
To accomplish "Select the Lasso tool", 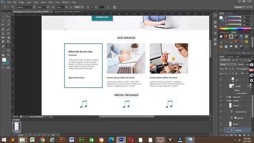I will [3, 21].
